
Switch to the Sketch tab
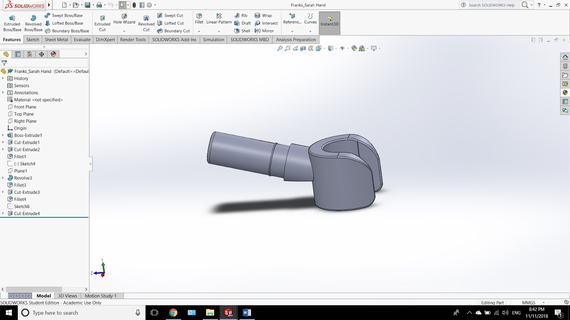(x=33, y=39)
